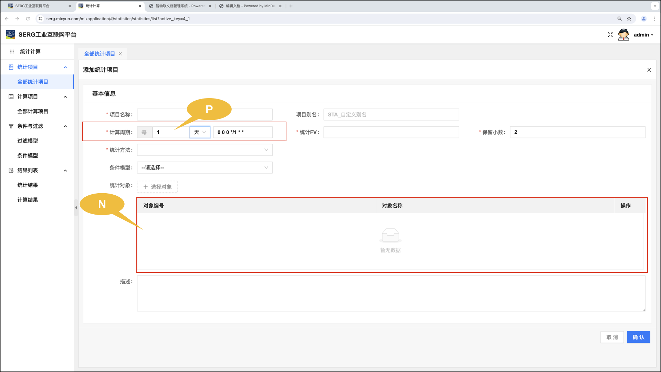The image size is (661, 372).
Task: Click the fullscreen toggle icon in header
Action: (x=610, y=35)
